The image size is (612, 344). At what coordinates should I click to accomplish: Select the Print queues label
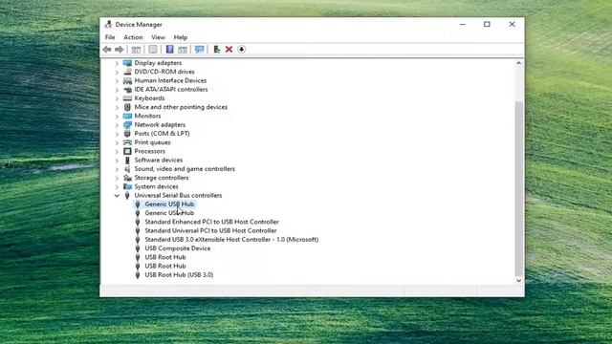click(x=152, y=142)
